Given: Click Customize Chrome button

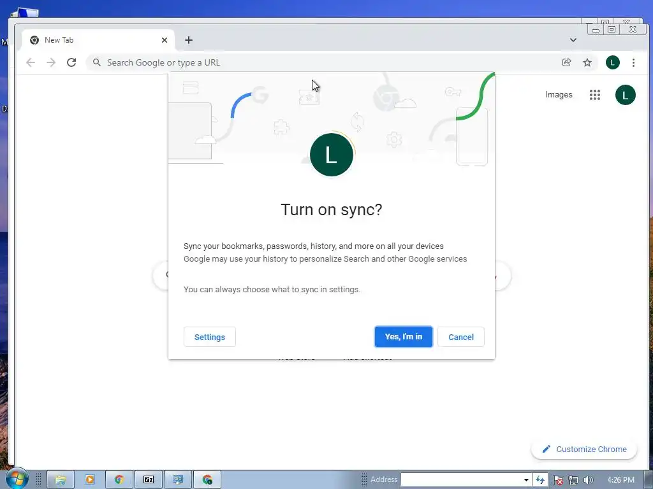Looking at the screenshot, I should click(584, 449).
